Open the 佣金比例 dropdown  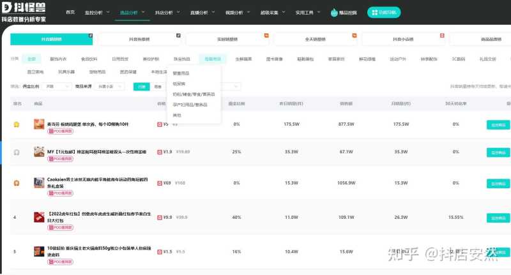pyautogui.click(x=57, y=87)
